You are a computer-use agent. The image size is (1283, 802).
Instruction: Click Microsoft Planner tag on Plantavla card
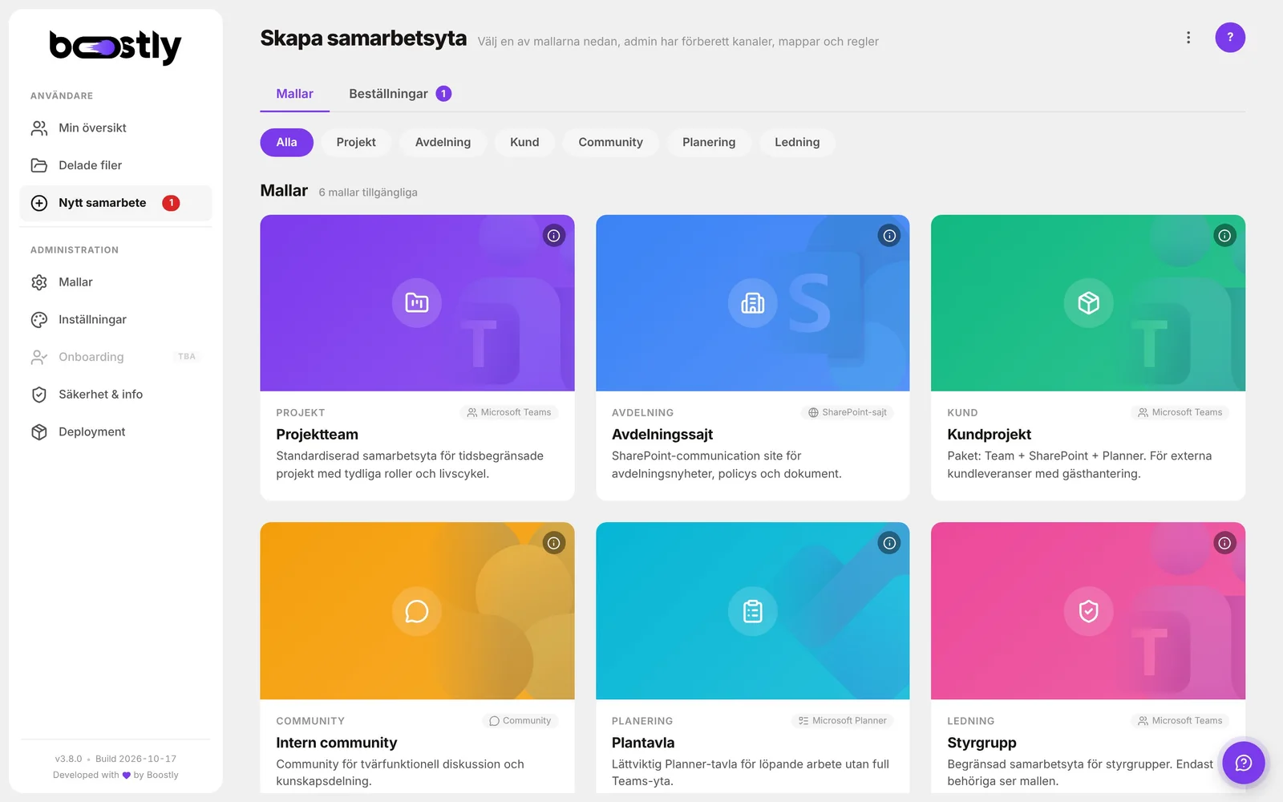tap(842, 721)
